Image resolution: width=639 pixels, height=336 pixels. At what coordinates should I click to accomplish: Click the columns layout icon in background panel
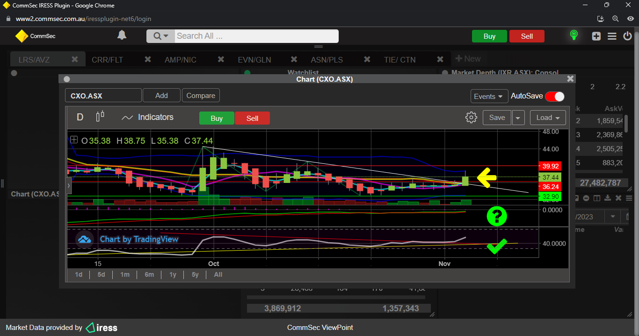point(596,198)
